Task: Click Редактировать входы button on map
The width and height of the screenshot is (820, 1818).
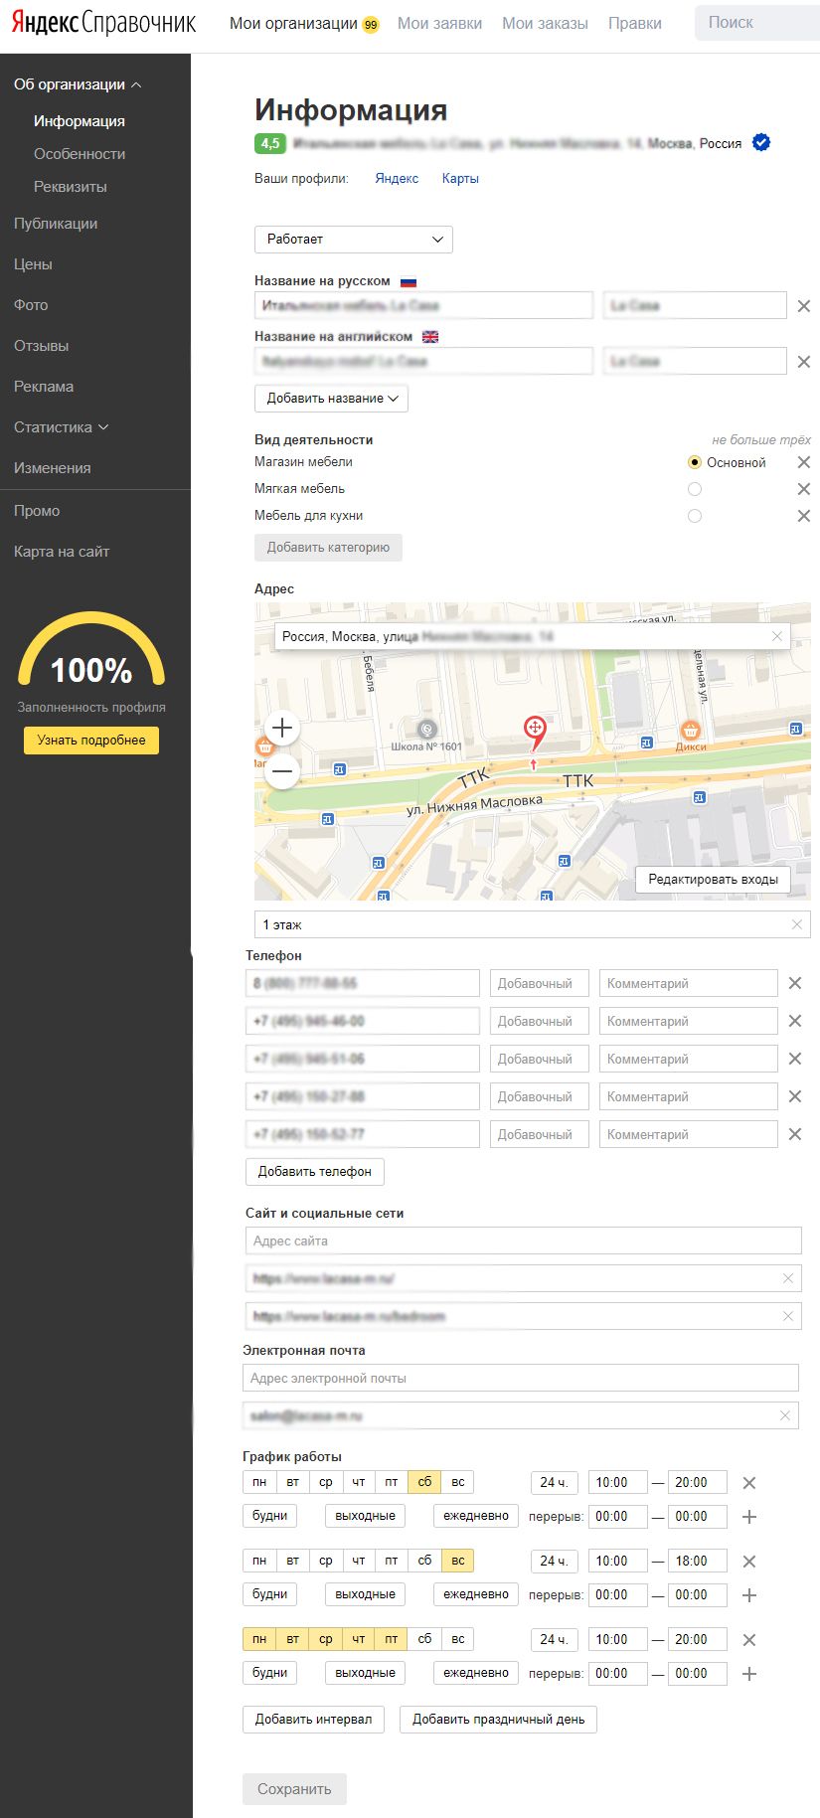Action: pos(714,880)
